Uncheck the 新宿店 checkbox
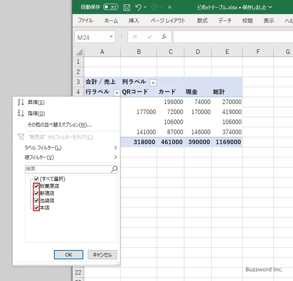Image resolution: width=293 pixels, height=281 pixels. coord(37,193)
